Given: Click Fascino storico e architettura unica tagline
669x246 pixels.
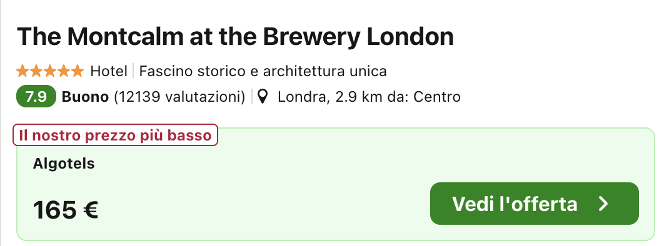Looking at the screenshot, I should (263, 71).
